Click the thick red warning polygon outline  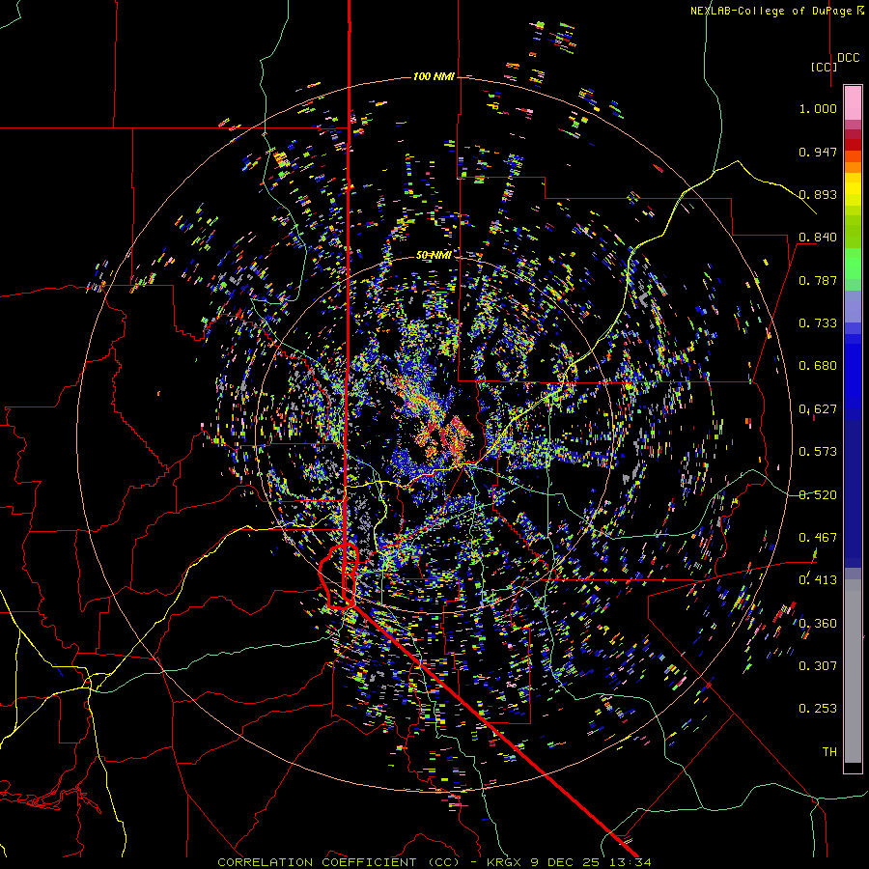point(339,576)
